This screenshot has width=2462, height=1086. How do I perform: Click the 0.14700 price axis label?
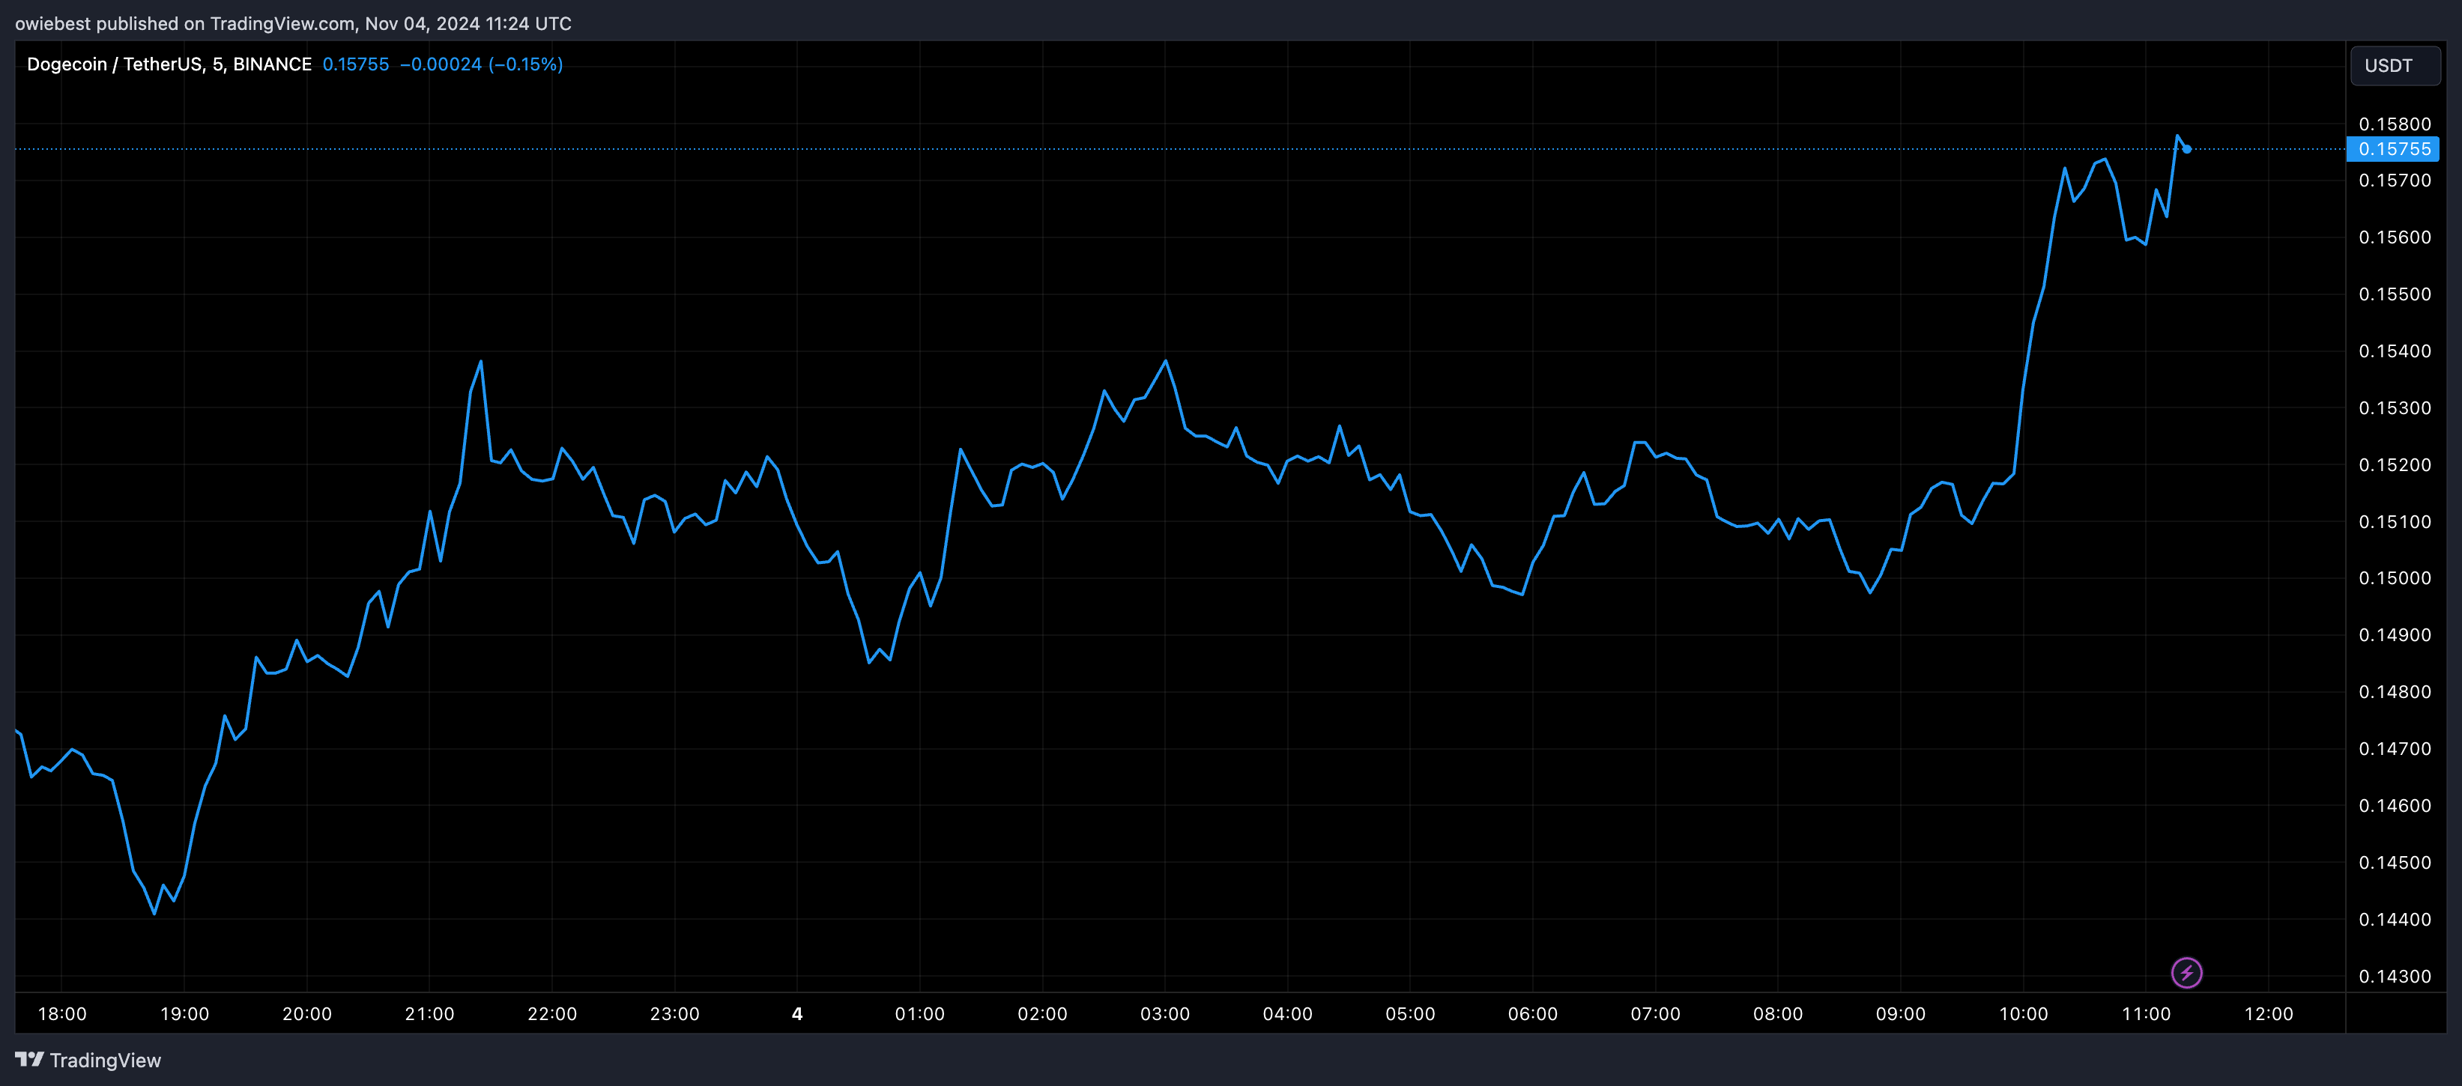pos(2394,749)
